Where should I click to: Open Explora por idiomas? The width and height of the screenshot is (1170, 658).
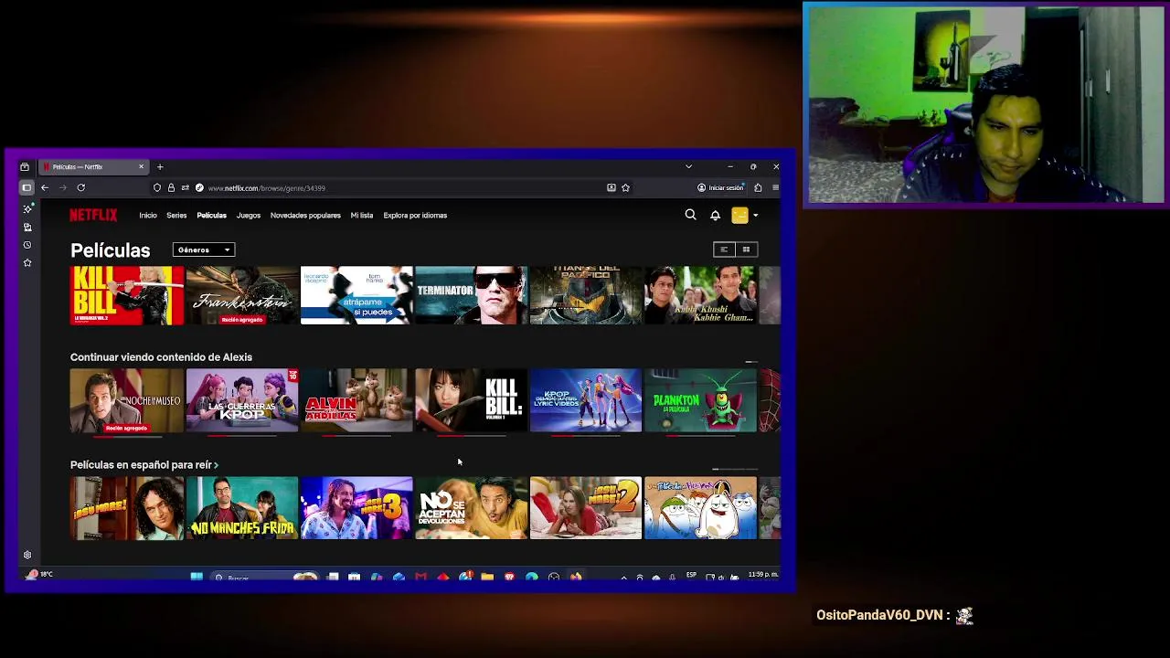click(x=415, y=216)
